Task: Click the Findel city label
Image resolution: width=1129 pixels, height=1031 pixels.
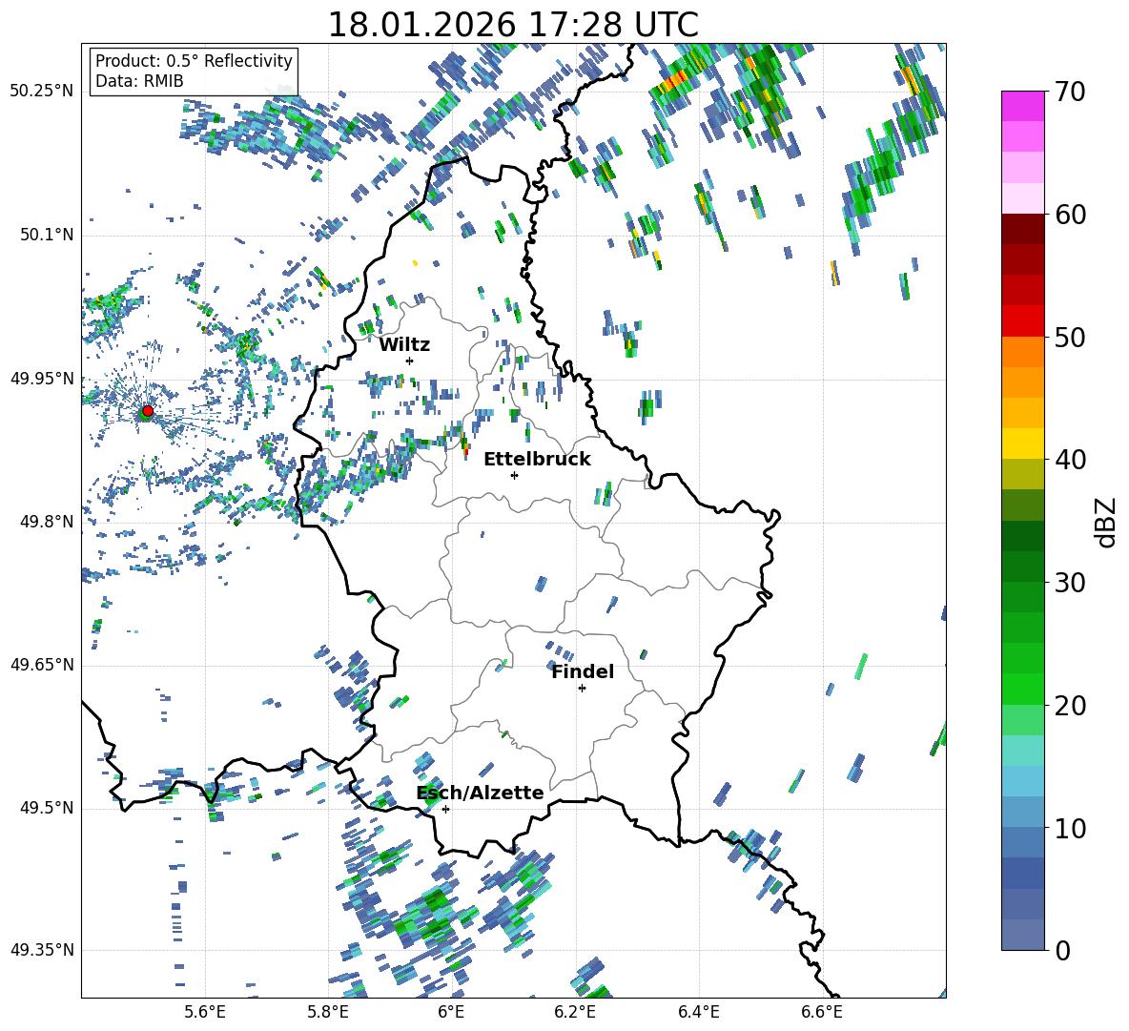Action: (583, 671)
